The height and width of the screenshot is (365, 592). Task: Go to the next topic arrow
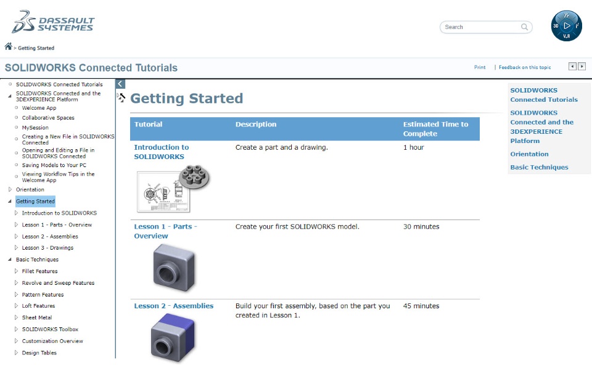pyautogui.click(x=582, y=67)
